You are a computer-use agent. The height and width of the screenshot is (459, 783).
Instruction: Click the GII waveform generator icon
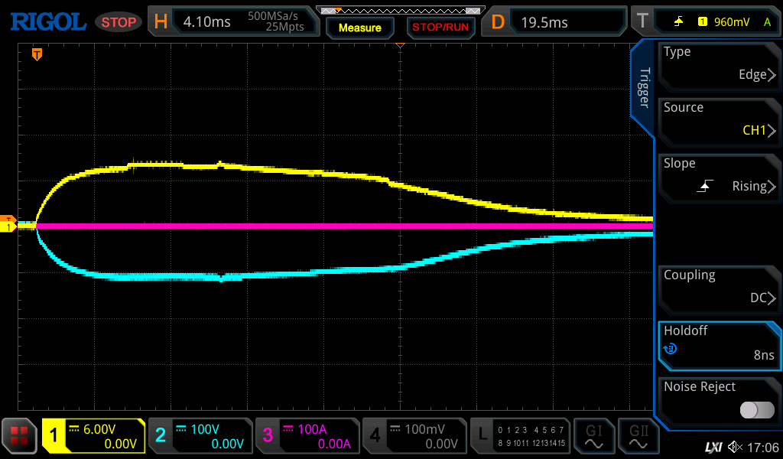click(638, 436)
